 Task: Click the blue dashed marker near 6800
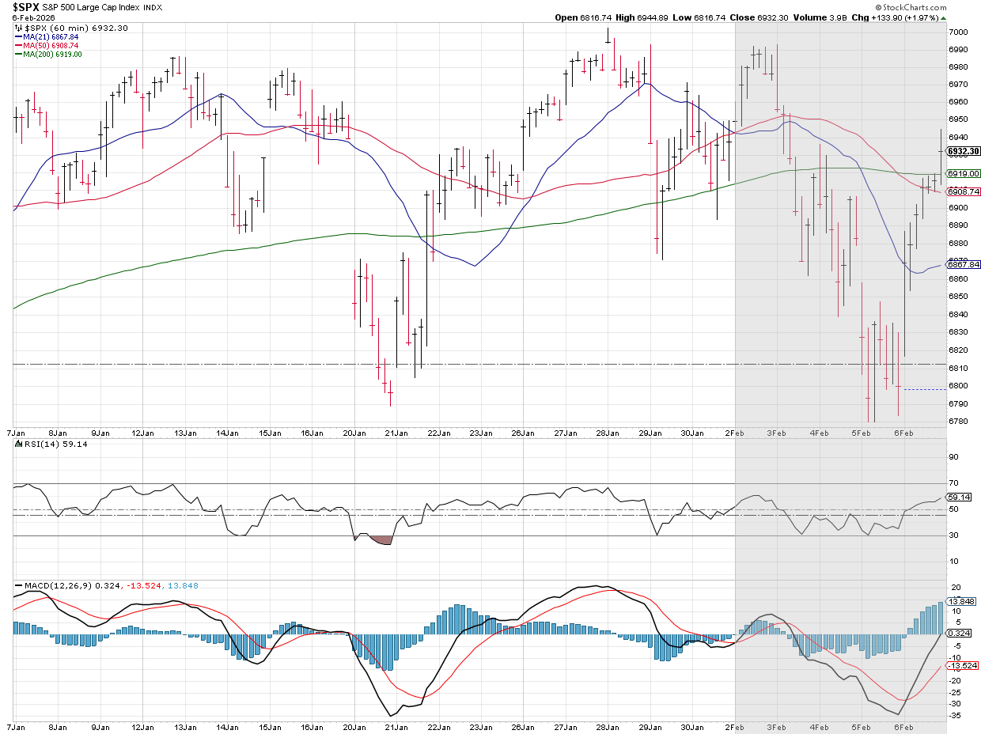point(925,389)
